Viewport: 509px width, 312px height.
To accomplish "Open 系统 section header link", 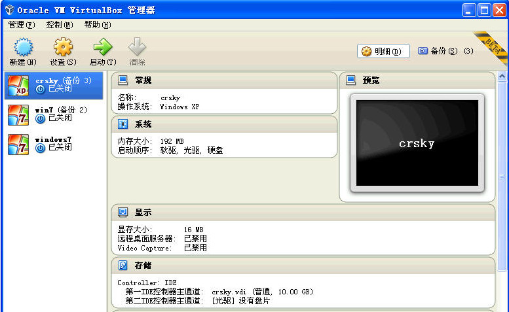I will [143, 124].
